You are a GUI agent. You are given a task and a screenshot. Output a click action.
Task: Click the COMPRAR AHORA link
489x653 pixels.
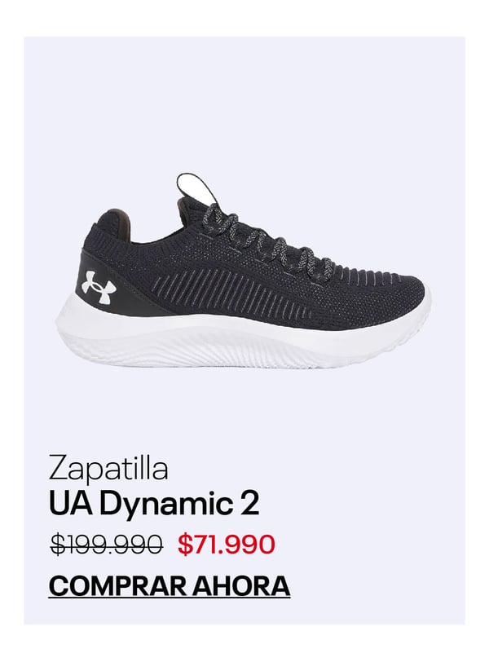point(169,586)
